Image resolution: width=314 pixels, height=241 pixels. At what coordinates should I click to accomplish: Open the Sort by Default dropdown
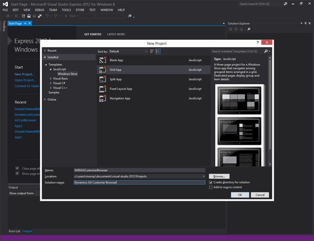pos(128,51)
